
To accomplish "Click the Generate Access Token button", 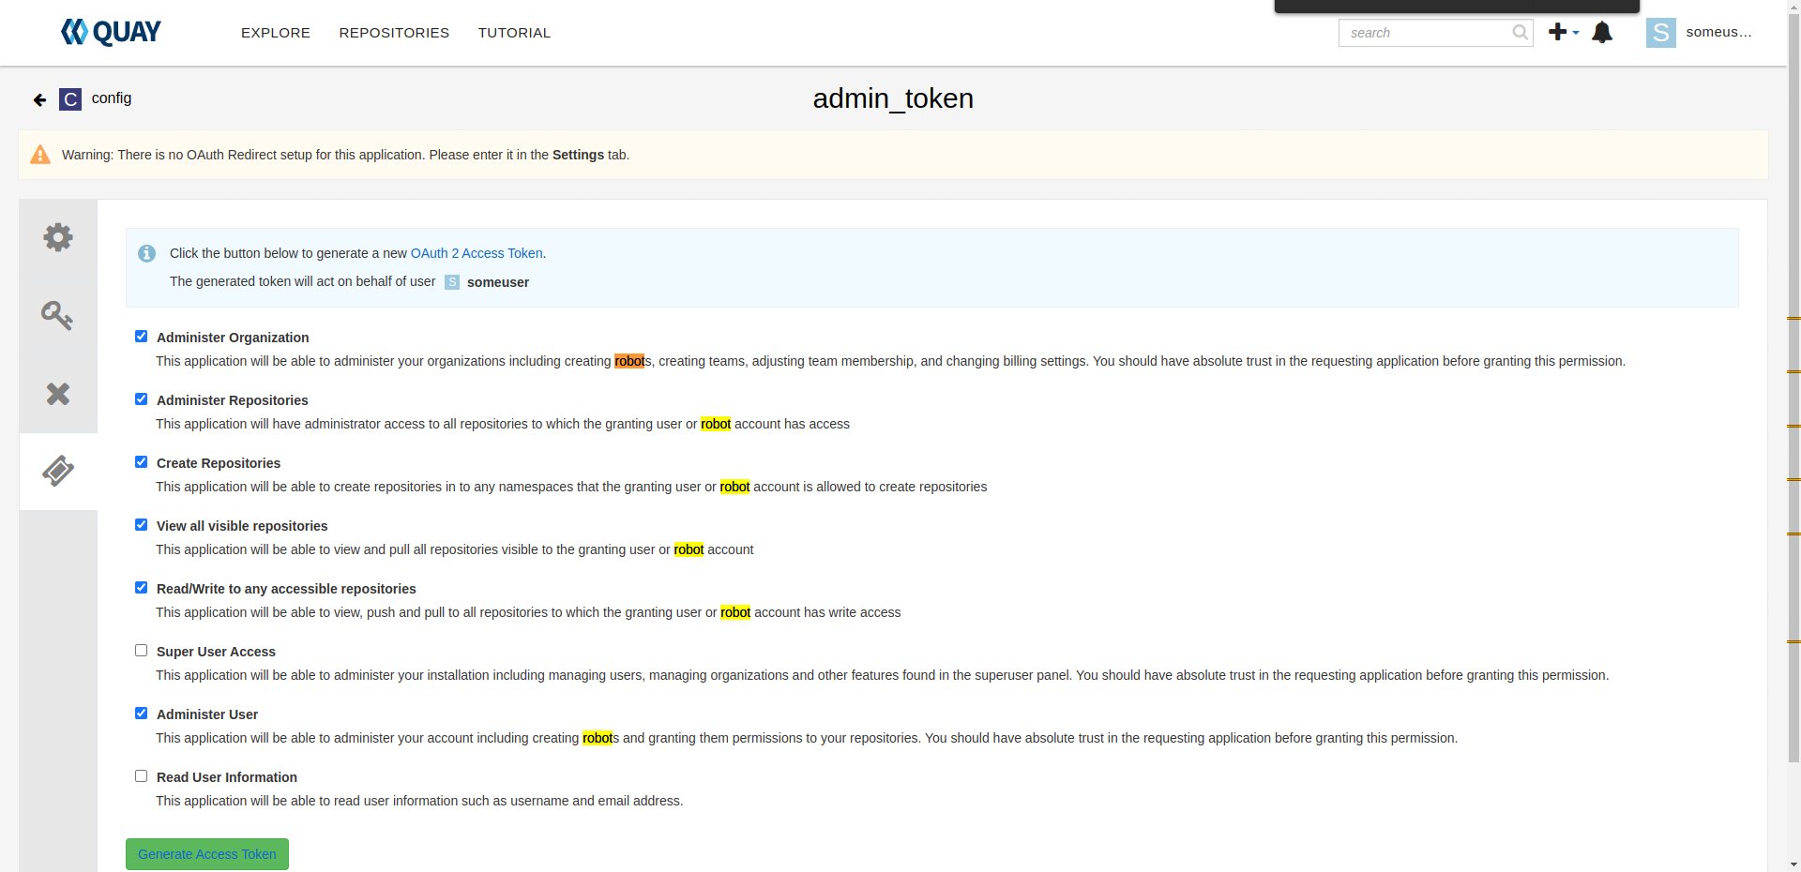I will (x=206, y=854).
